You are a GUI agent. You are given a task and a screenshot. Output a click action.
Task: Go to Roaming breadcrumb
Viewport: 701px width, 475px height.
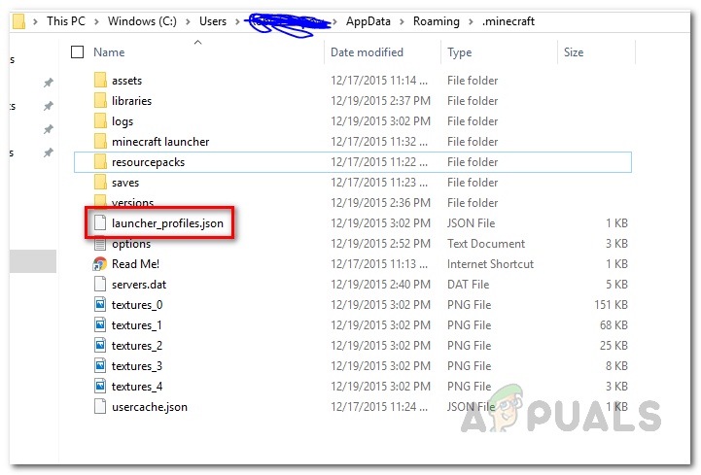pos(437,21)
